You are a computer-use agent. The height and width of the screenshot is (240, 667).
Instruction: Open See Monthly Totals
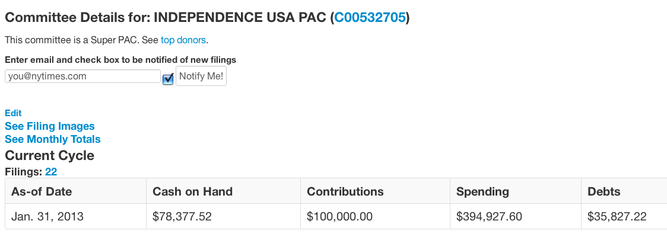point(53,139)
